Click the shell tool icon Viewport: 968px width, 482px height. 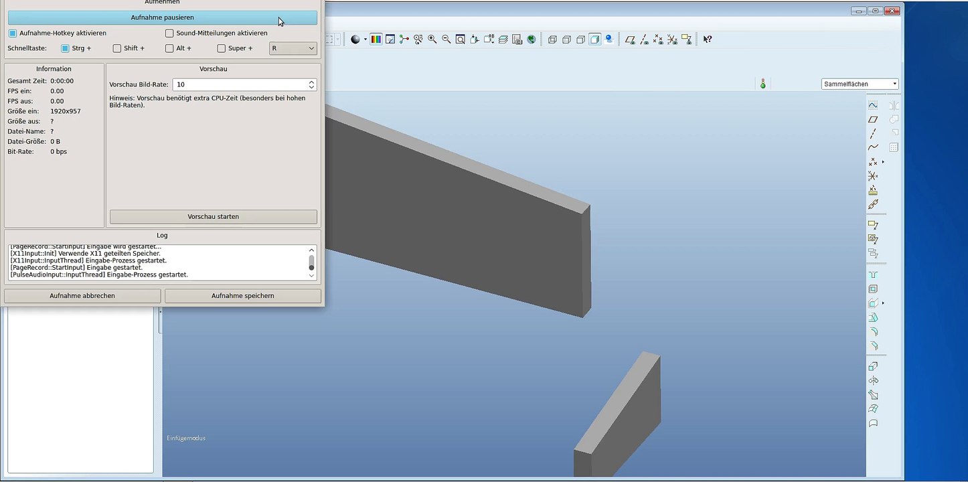click(873, 289)
